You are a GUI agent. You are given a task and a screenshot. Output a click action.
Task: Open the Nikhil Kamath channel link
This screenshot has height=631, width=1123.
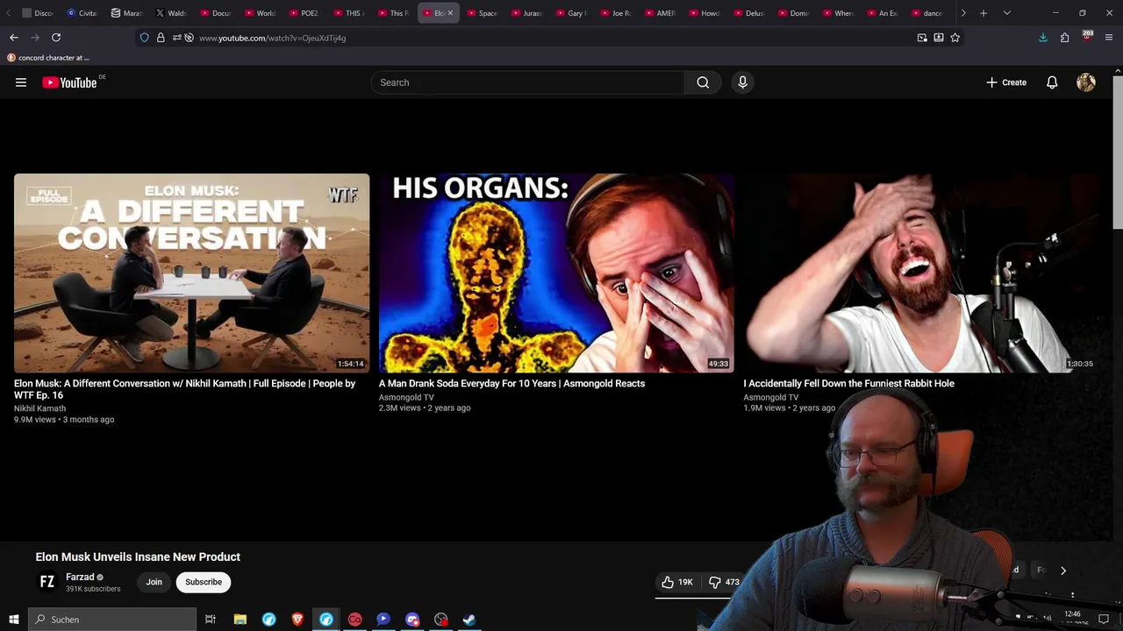pos(39,408)
